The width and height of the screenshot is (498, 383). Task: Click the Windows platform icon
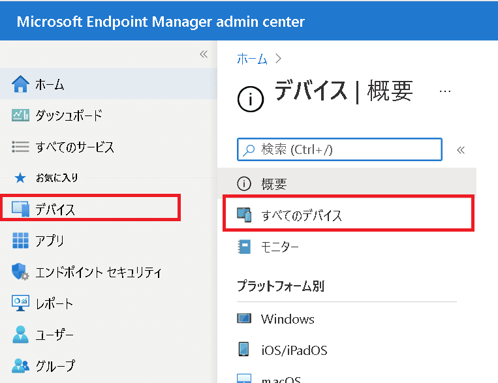tap(244, 318)
